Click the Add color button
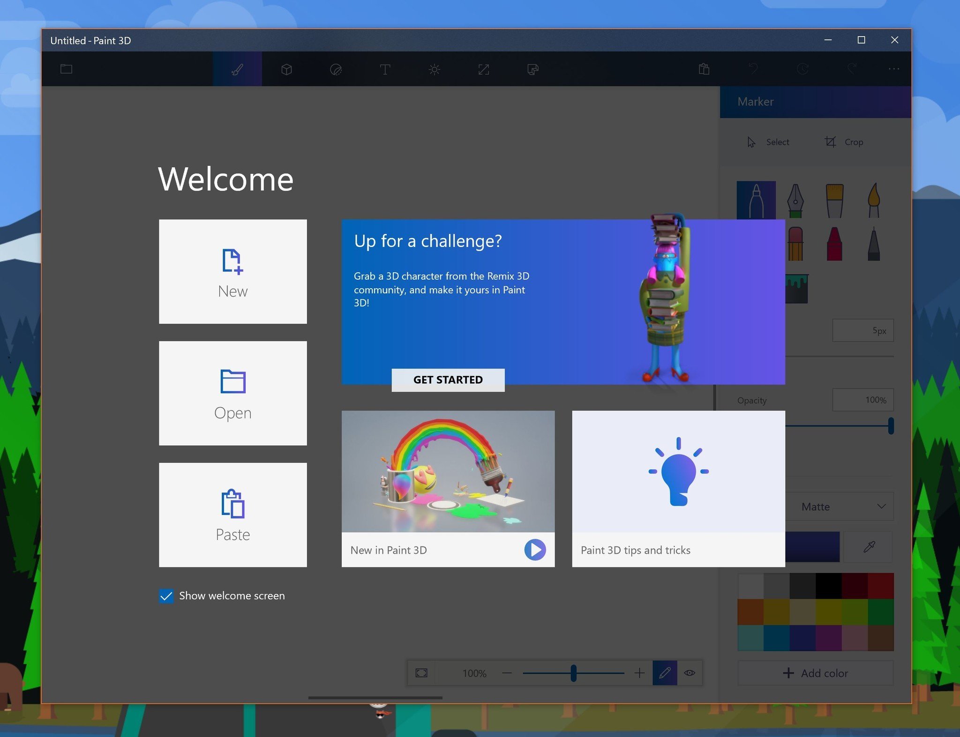The image size is (960, 737). [x=815, y=673]
